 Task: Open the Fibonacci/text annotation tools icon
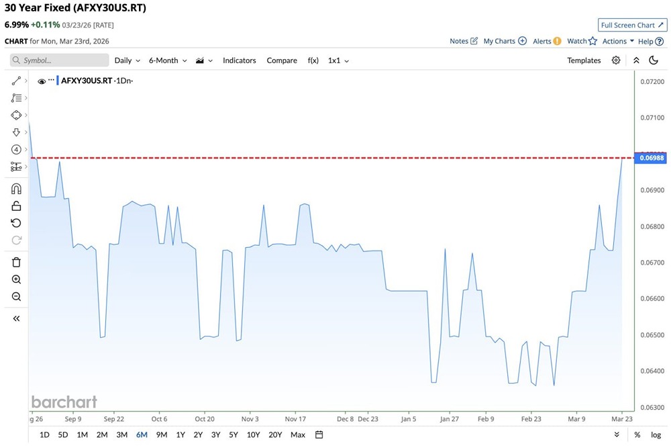(x=16, y=97)
